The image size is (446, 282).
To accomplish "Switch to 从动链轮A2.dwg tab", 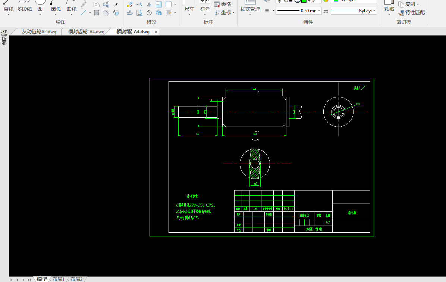I will (x=39, y=32).
